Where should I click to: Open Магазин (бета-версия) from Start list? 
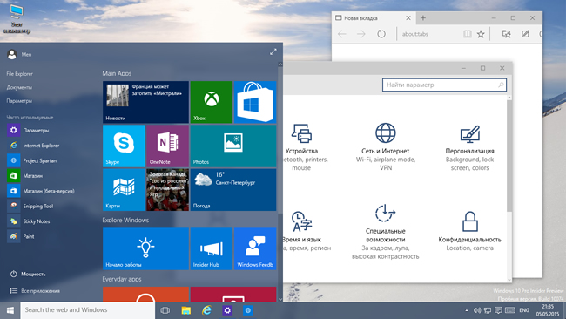(41, 191)
